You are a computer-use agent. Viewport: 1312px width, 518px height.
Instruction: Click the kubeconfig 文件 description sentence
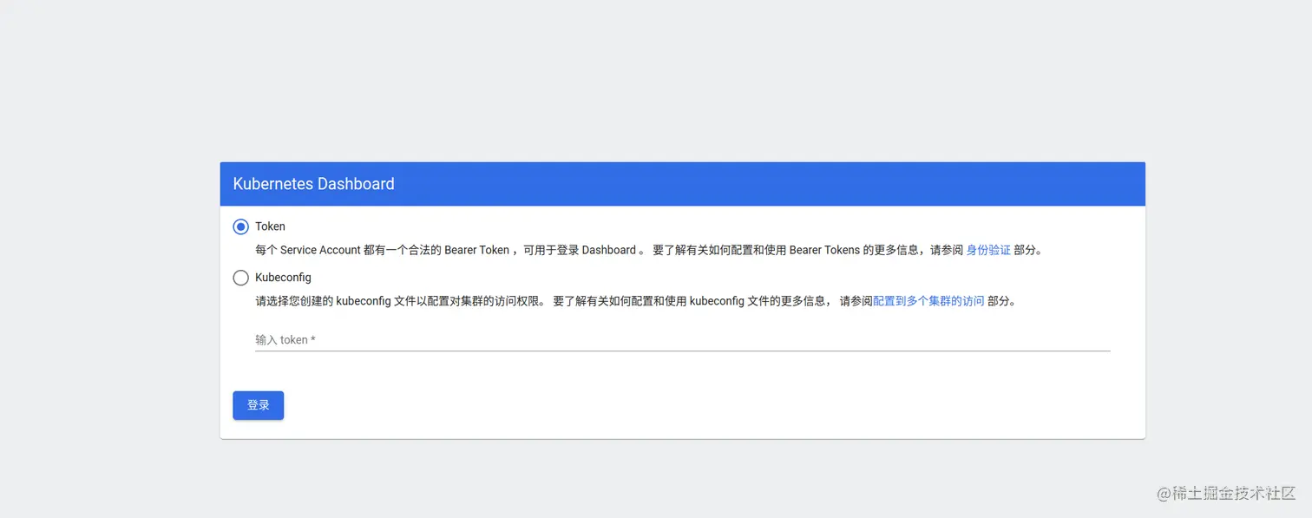click(x=635, y=301)
